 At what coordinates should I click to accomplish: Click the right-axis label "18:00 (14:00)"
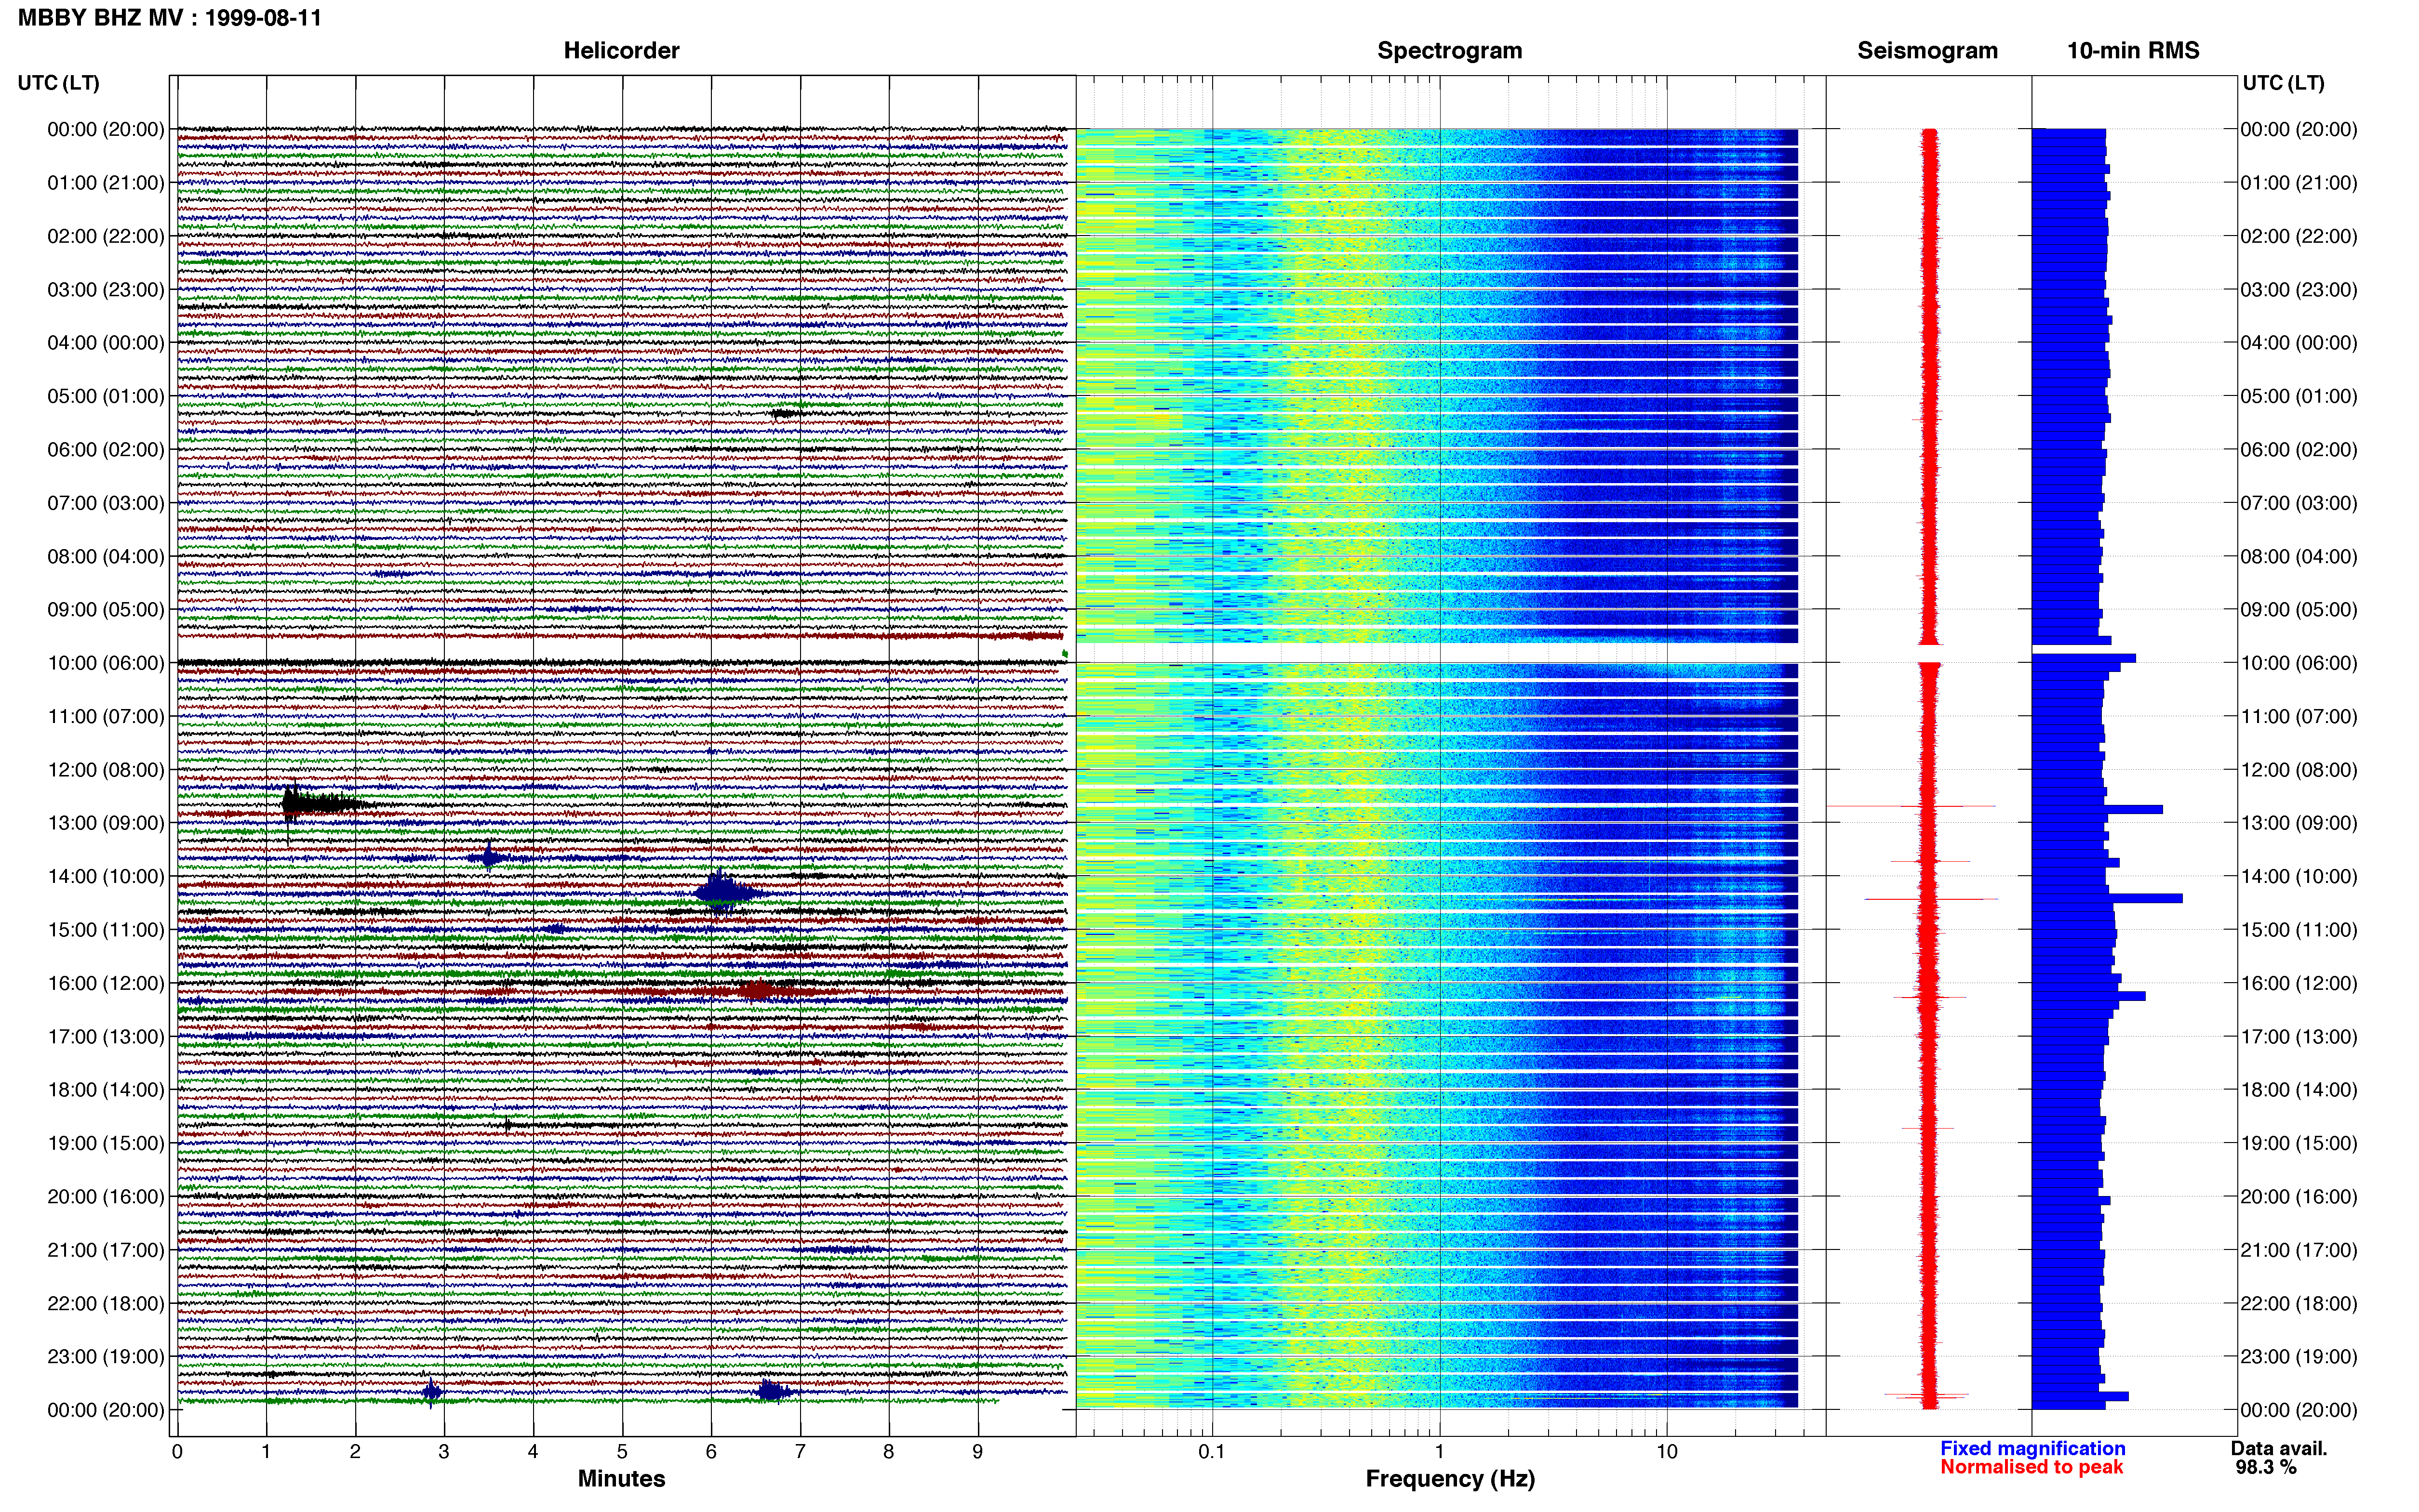(2299, 1090)
